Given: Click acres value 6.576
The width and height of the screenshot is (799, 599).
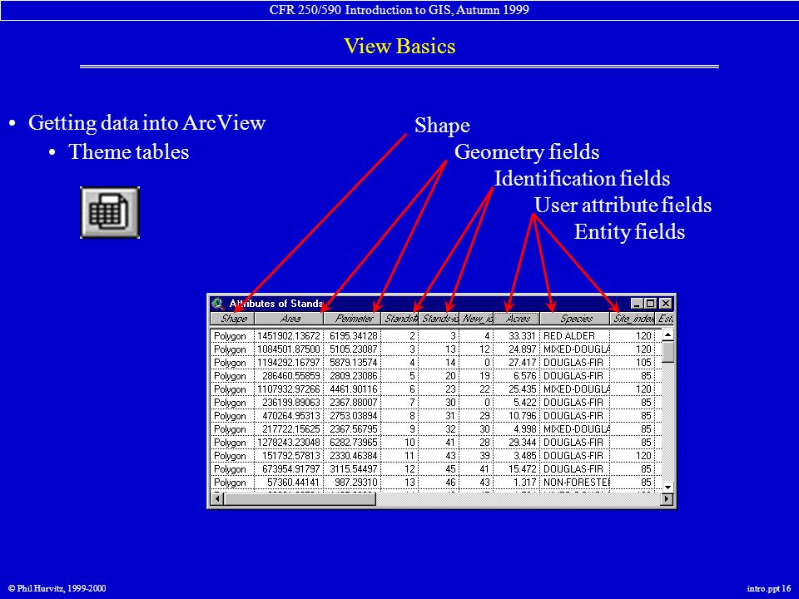Looking at the screenshot, I should pos(525,376).
